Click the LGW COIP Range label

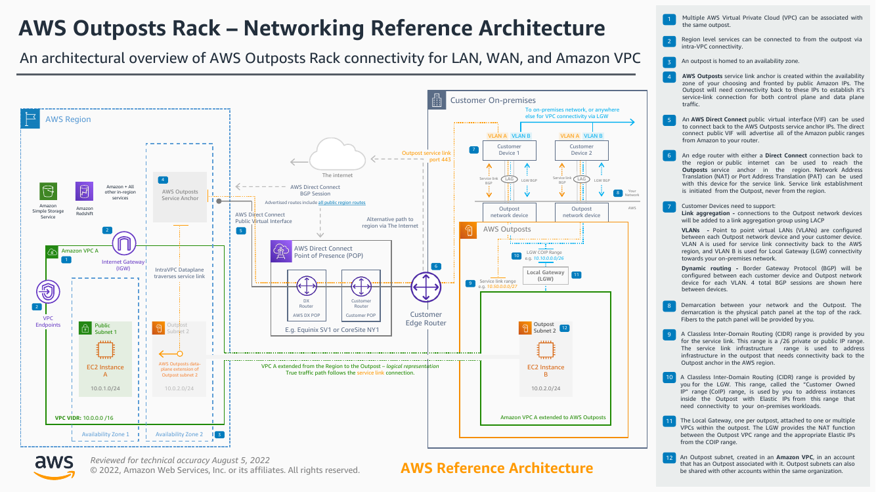point(544,253)
